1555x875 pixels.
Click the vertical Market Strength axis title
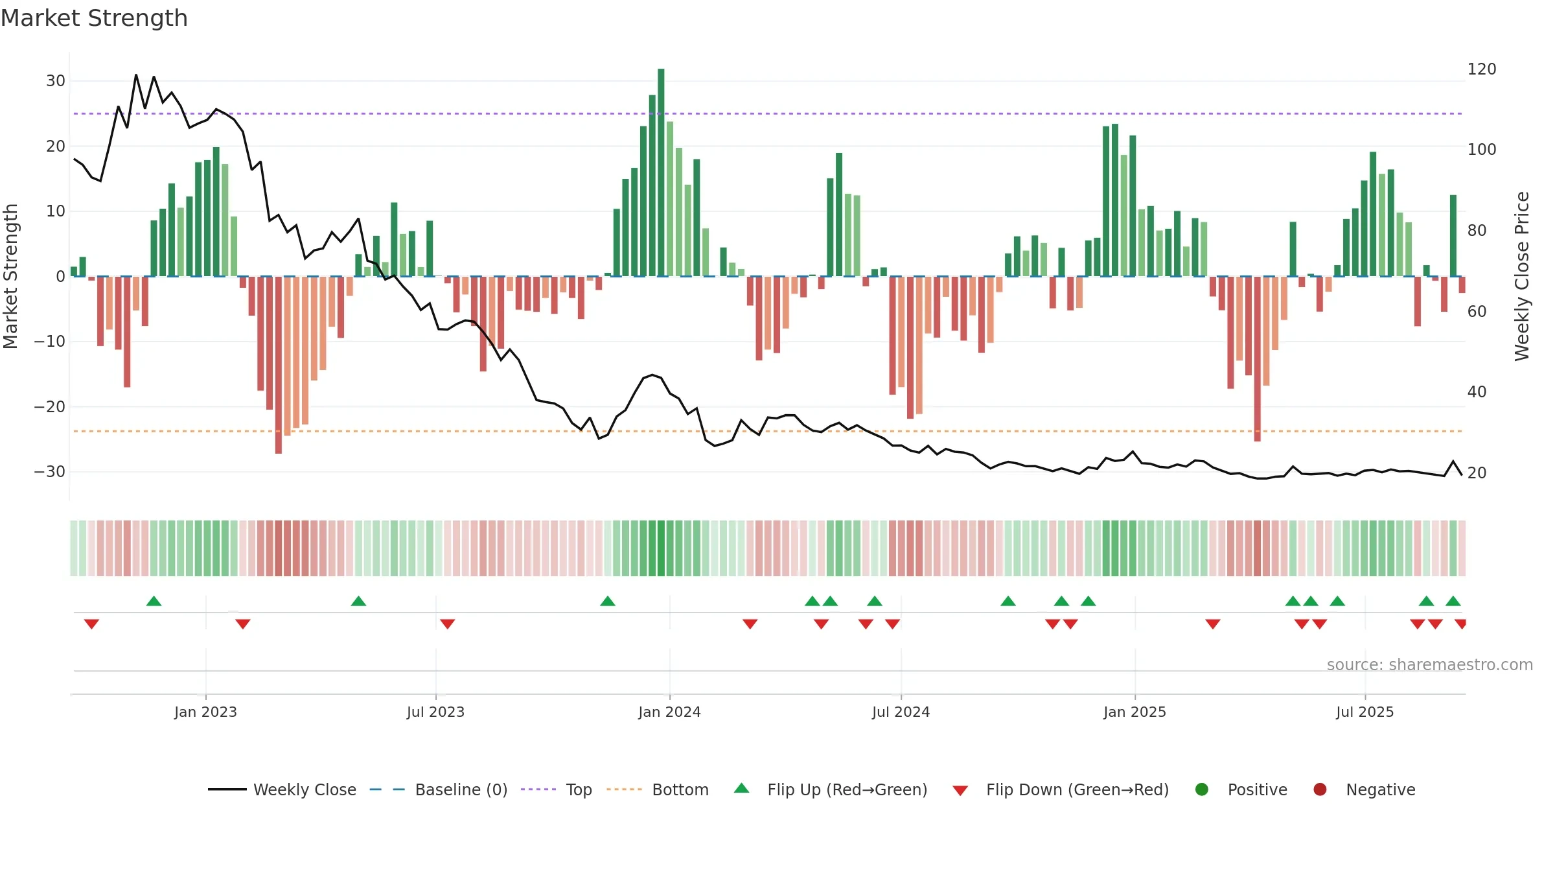[x=11, y=276]
